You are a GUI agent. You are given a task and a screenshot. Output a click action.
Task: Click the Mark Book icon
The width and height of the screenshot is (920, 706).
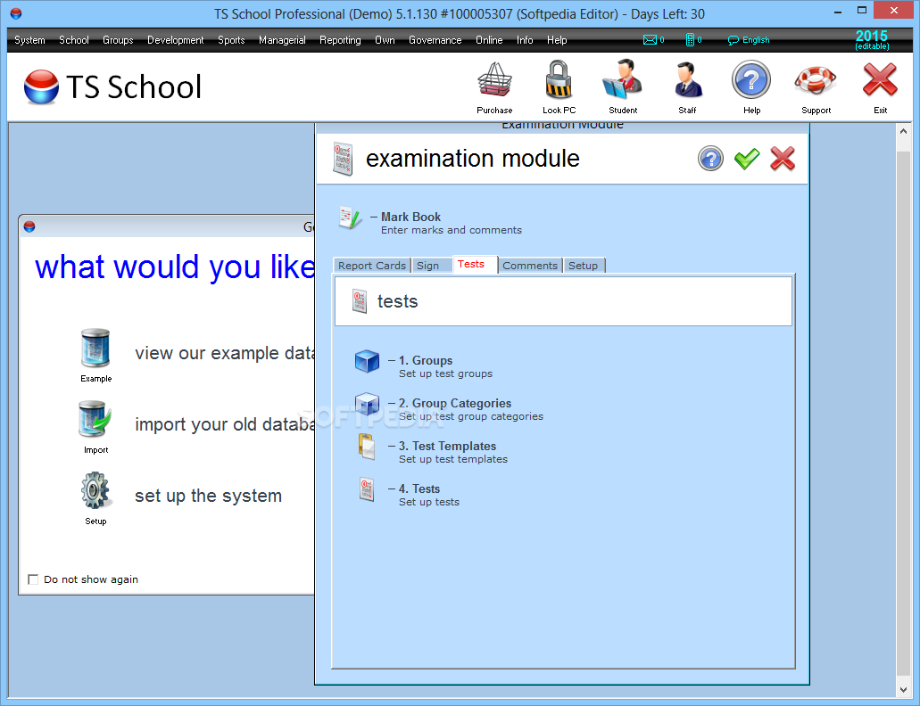tap(351, 218)
